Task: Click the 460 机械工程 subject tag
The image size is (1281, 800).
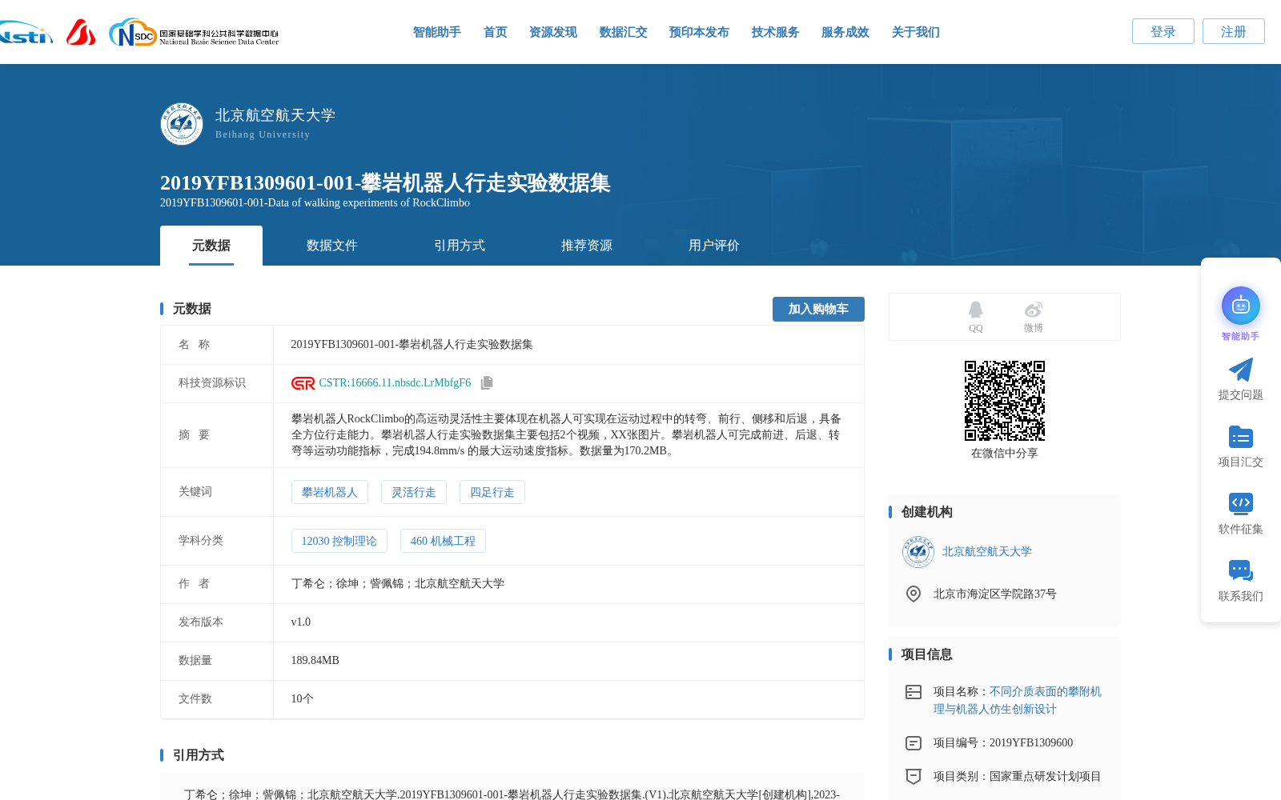Action: click(443, 541)
